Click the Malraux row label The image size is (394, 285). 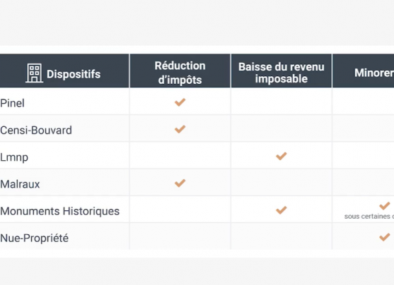pos(20,184)
